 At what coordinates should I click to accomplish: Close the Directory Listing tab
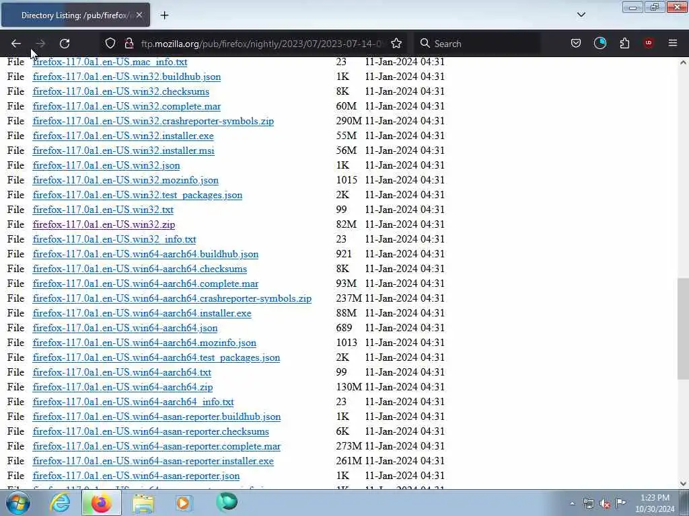pos(139,15)
